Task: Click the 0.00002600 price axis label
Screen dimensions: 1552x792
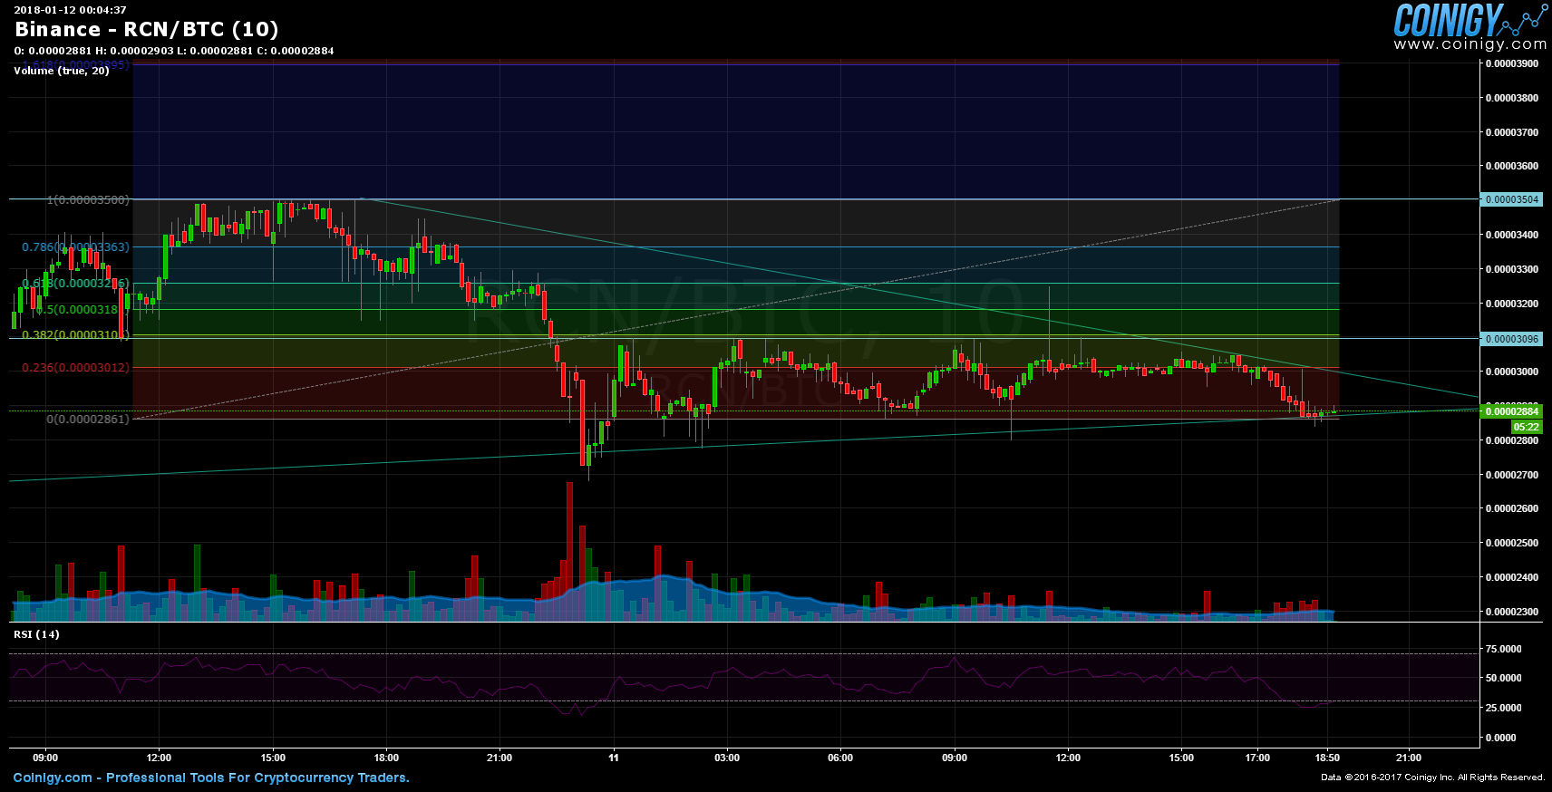Action: [x=1511, y=508]
